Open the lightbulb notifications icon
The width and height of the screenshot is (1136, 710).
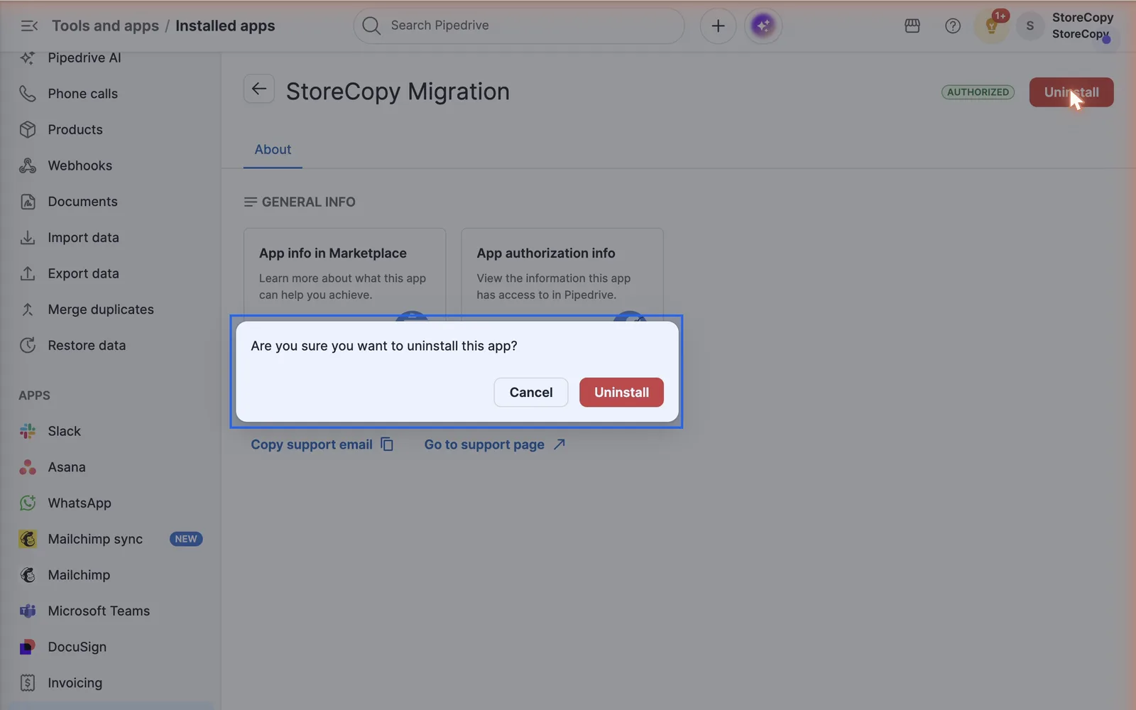point(991,27)
